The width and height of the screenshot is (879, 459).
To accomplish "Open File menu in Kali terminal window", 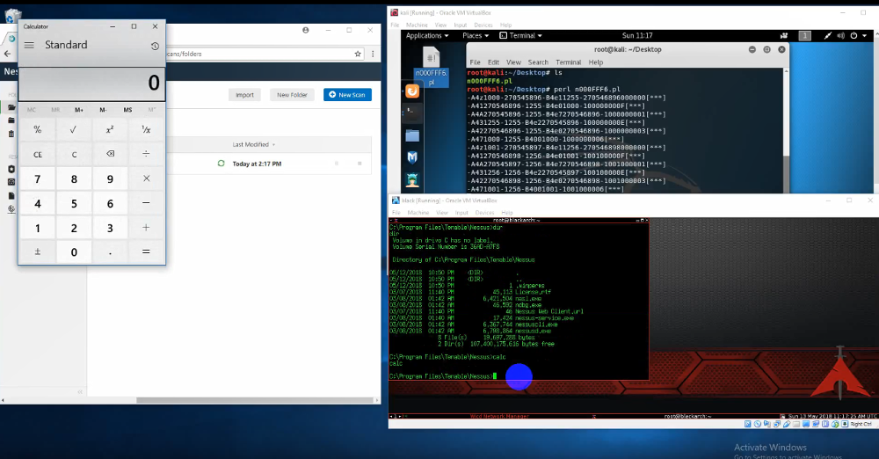I will (475, 62).
